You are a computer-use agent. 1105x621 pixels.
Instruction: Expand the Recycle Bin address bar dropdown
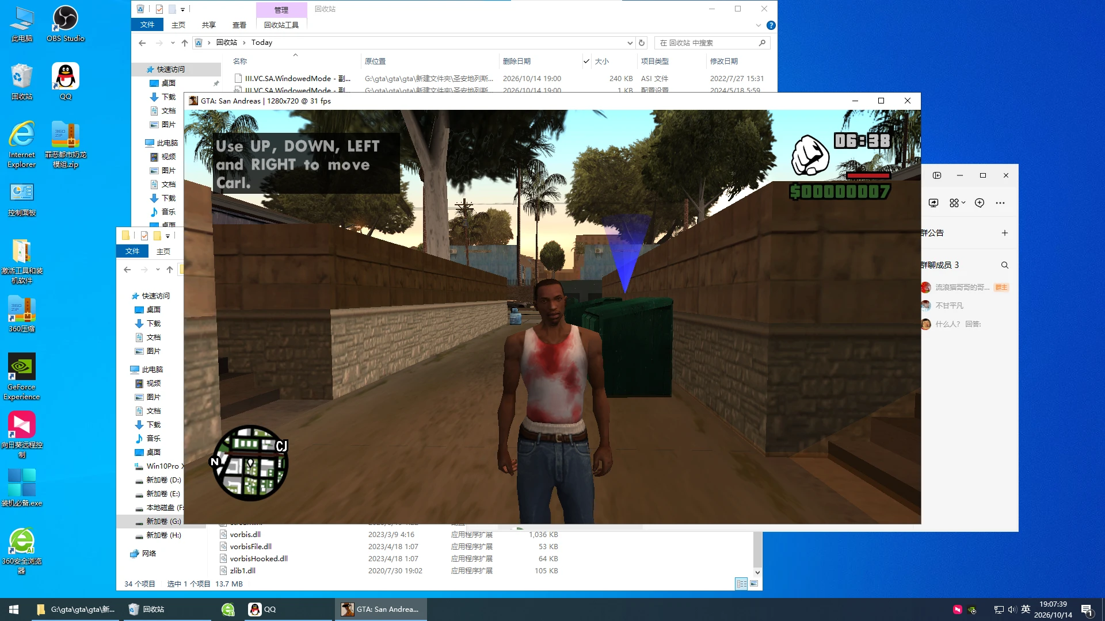point(630,43)
